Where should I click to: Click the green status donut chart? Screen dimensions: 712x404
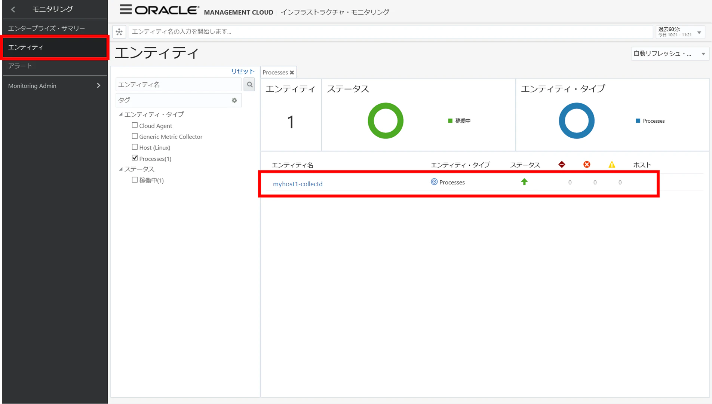pyautogui.click(x=386, y=121)
